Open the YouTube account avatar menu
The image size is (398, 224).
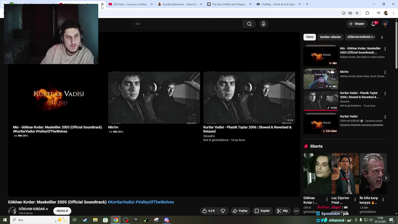click(385, 24)
